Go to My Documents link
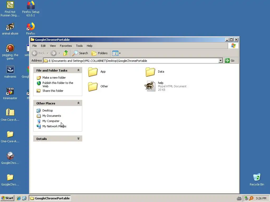 pos(52,116)
